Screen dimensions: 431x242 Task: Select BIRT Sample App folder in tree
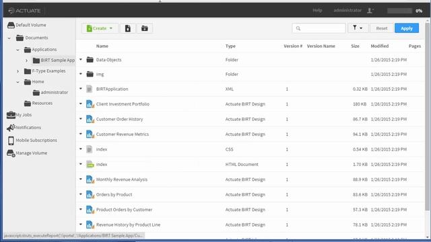54,61
